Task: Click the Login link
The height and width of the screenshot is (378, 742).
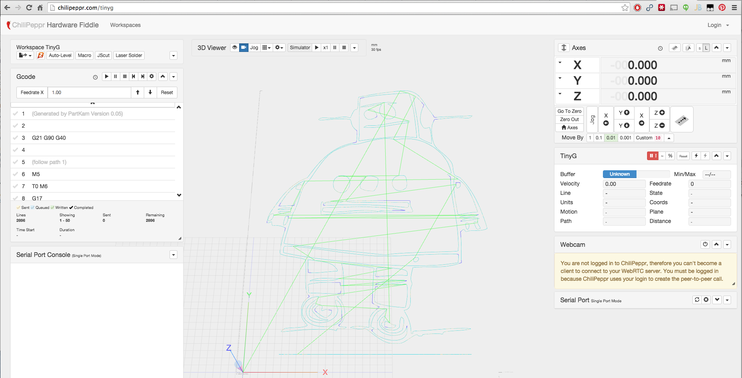Action: tap(714, 25)
